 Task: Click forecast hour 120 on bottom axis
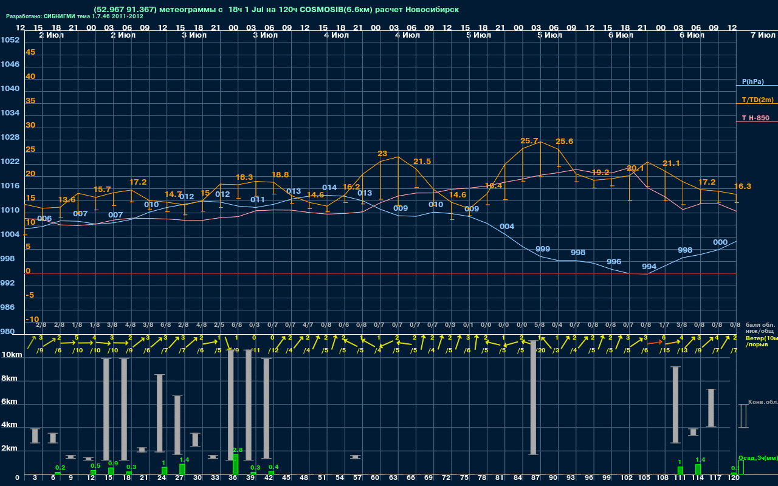click(x=734, y=478)
